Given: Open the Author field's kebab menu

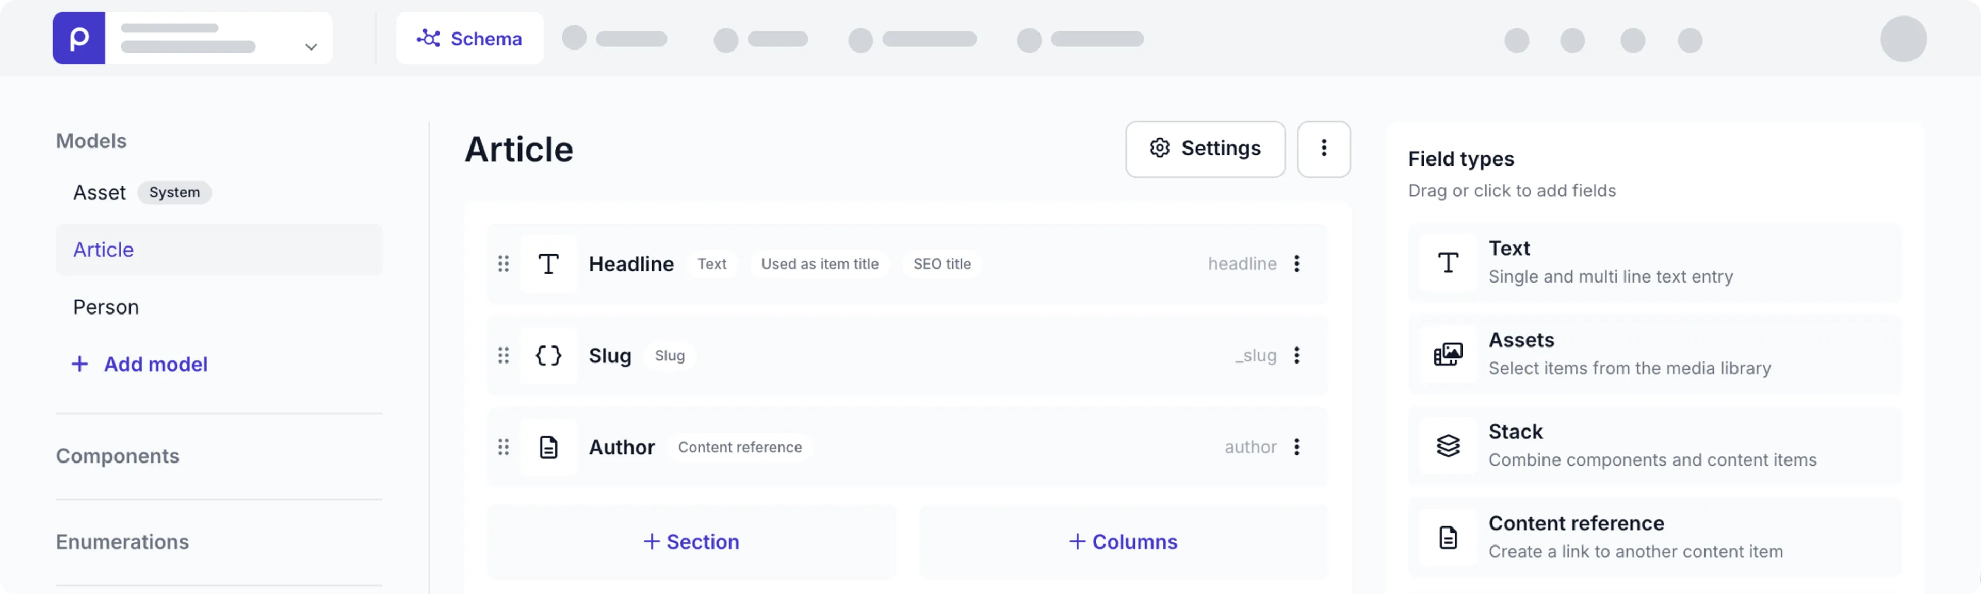Looking at the screenshot, I should pyautogui.click(x=1297, y=447).
